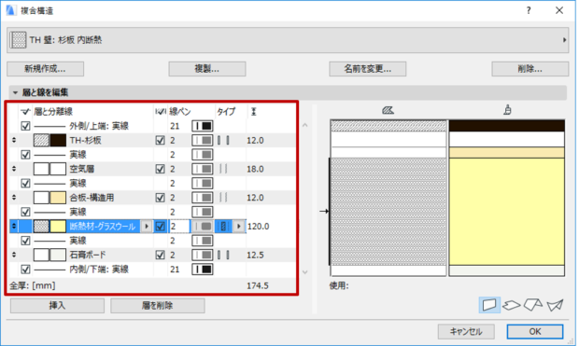
Task: Click the thickness column header icon
Action: pyautogui.click(x=253, y=111)
